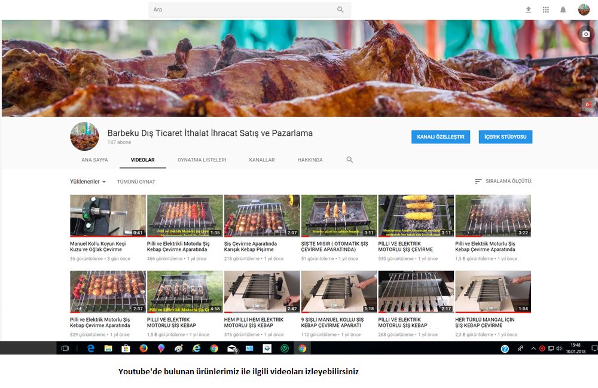
Task: Play the 1:04 video thumbnail
Action: (x=493, y=292)
